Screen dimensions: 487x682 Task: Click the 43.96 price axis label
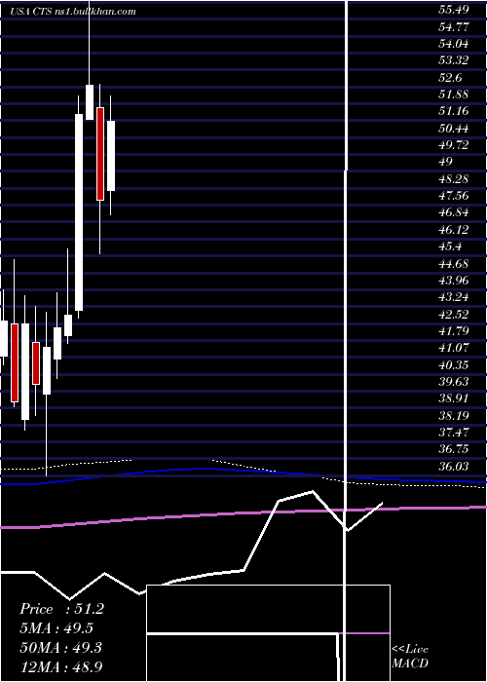click(x=453, y=281)
